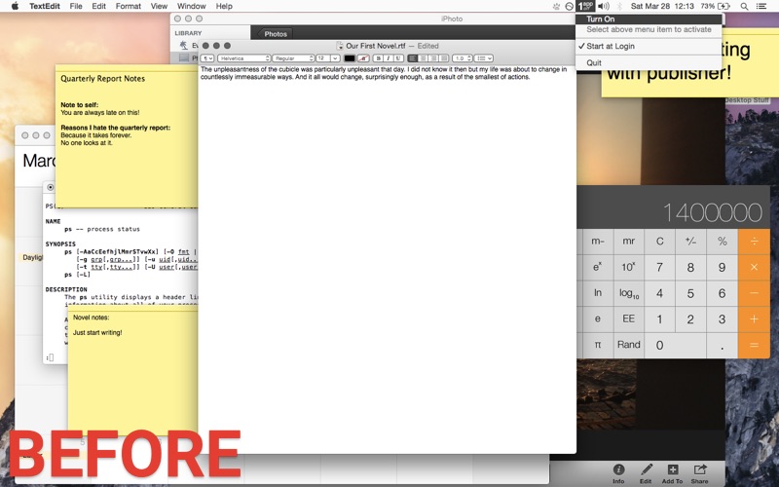Open the View menu
The image size is (779, 487).
[159, 6]
